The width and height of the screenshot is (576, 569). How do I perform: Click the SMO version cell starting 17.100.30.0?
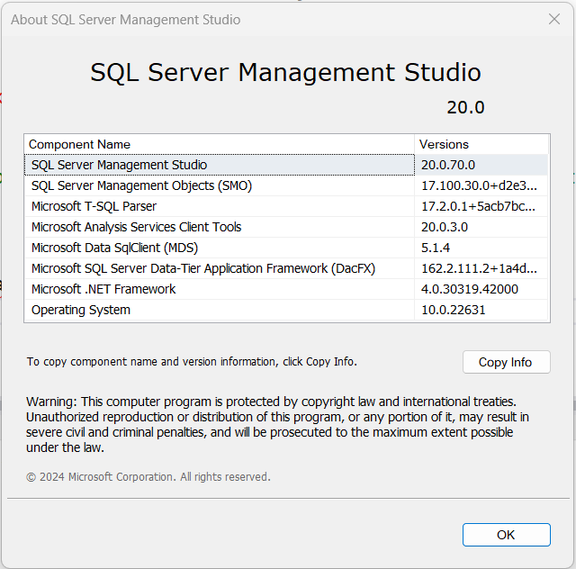click(x=478, y=185)
